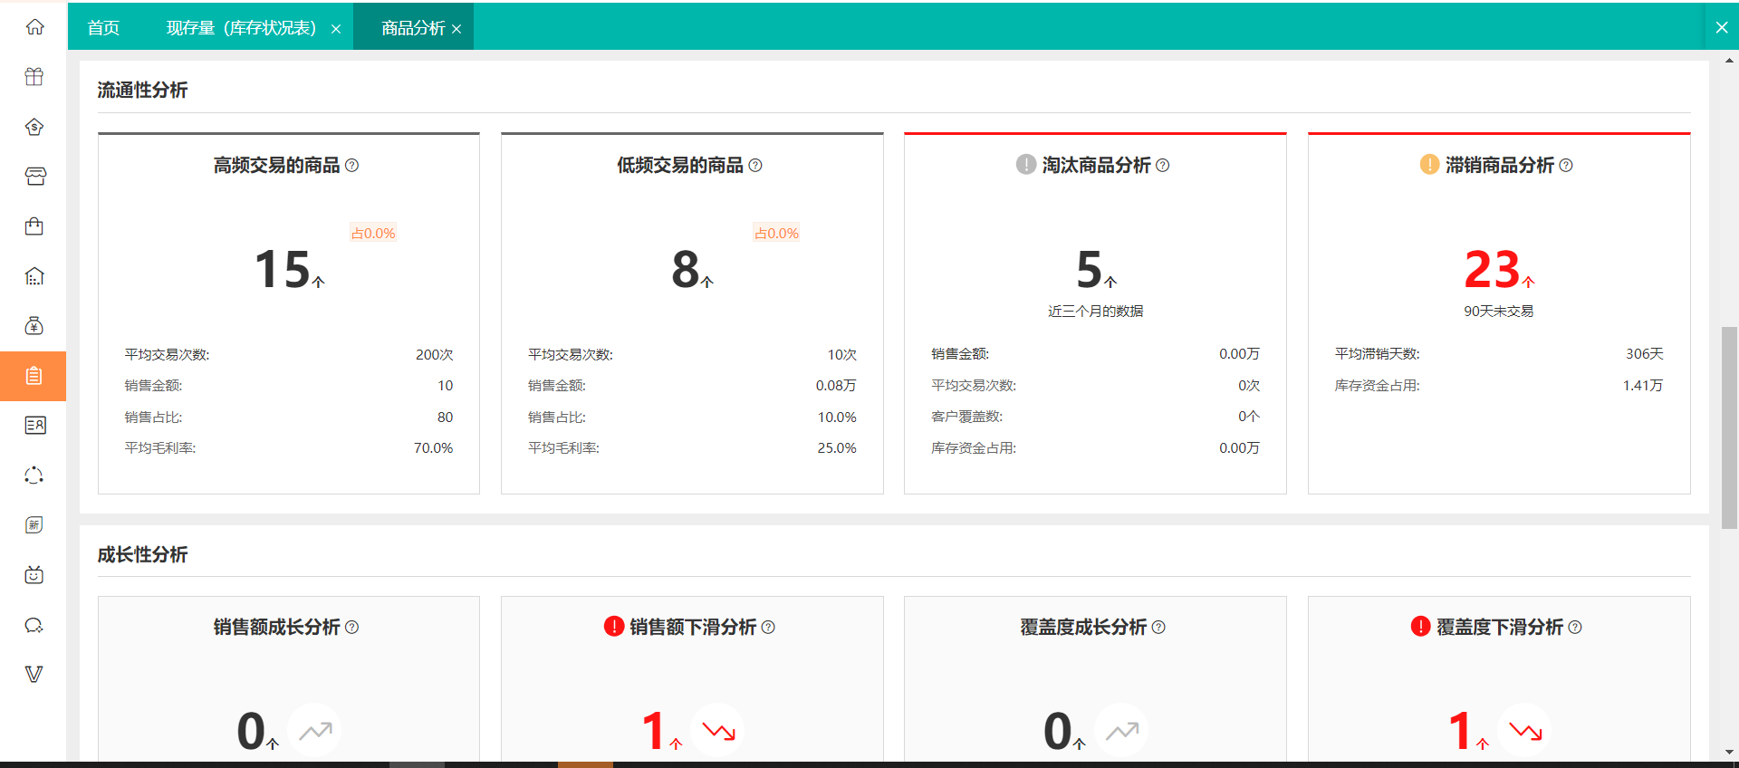Viewport: 1739px width, 768px height.
Task: Click the vertical scrollbar thumb
Action: click(x=1729, y=426)
